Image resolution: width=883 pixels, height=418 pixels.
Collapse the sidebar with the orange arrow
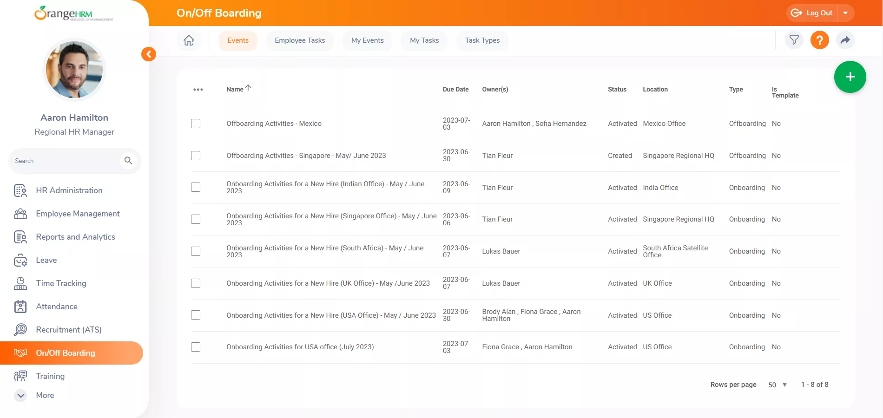(149, 54)
